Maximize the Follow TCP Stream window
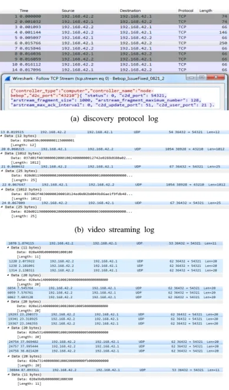This screenshot has height=390, width=229. 201,77
